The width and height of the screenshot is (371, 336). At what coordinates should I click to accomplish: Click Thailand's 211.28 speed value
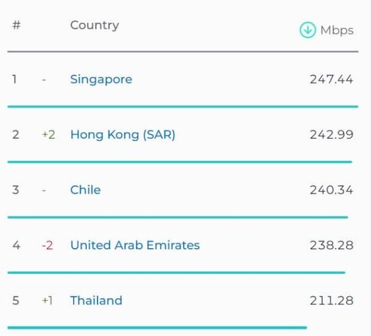point(332,300)
